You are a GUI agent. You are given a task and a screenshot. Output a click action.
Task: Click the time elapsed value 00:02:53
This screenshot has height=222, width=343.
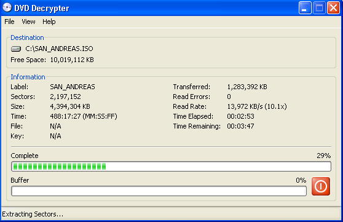240,116
